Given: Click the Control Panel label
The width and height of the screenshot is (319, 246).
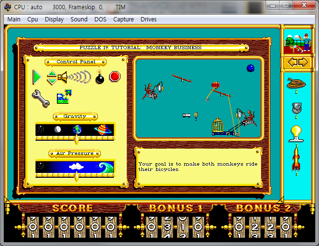Looking at the screenshot, I should click(76, 62).
